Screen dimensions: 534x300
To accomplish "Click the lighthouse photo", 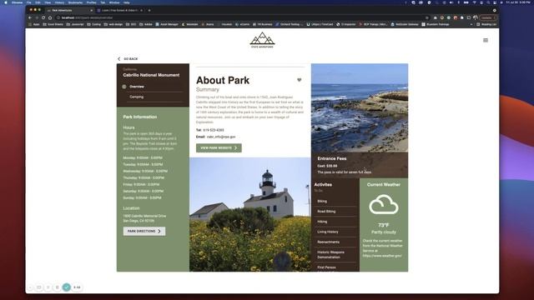I will point(250,214).
